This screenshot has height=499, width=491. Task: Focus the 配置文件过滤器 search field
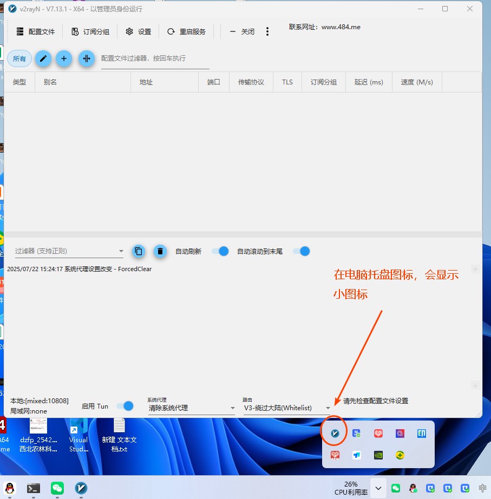155,58
